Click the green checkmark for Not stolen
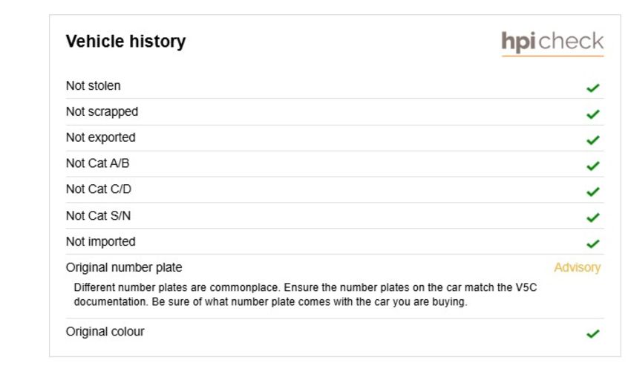Image resolution: width=631 pixels, height=366 pixels. pos(593,88)
